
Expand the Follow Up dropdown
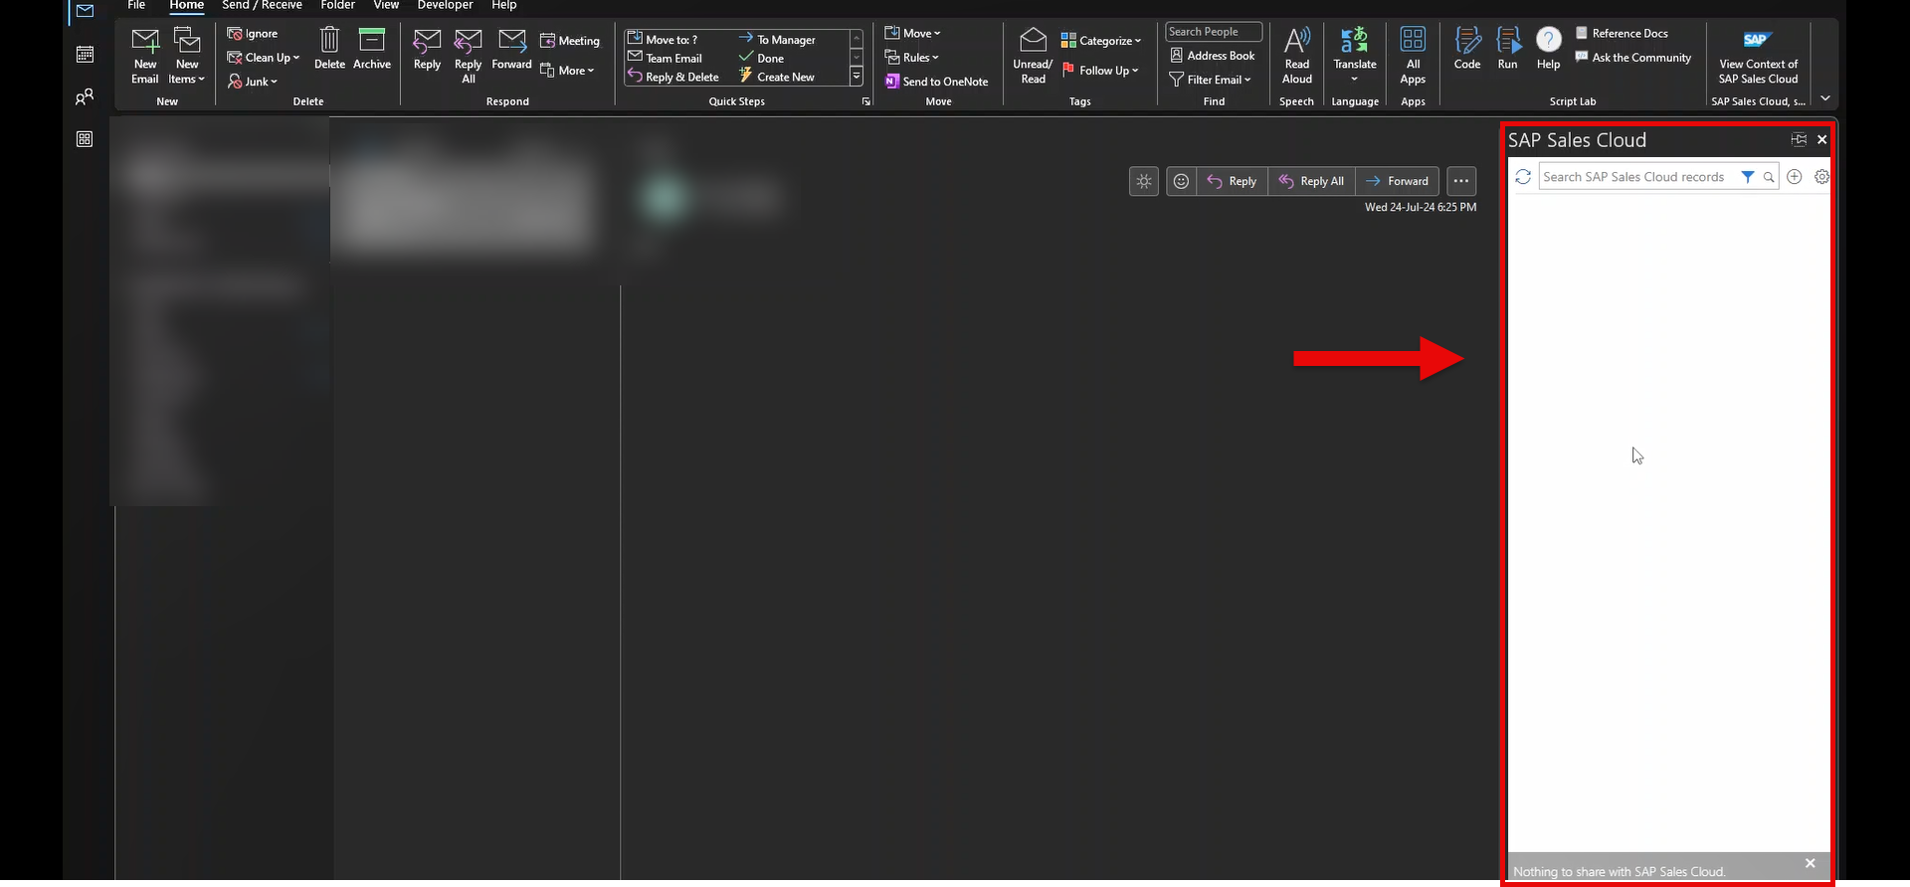point(1100,71)
